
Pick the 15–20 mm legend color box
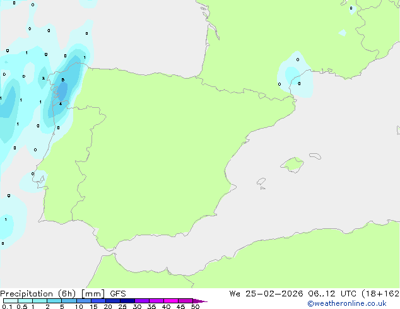pyautogui.click(x=98, y=301)
